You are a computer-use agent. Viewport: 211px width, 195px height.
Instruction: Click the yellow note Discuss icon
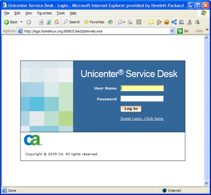click(151, 22)
